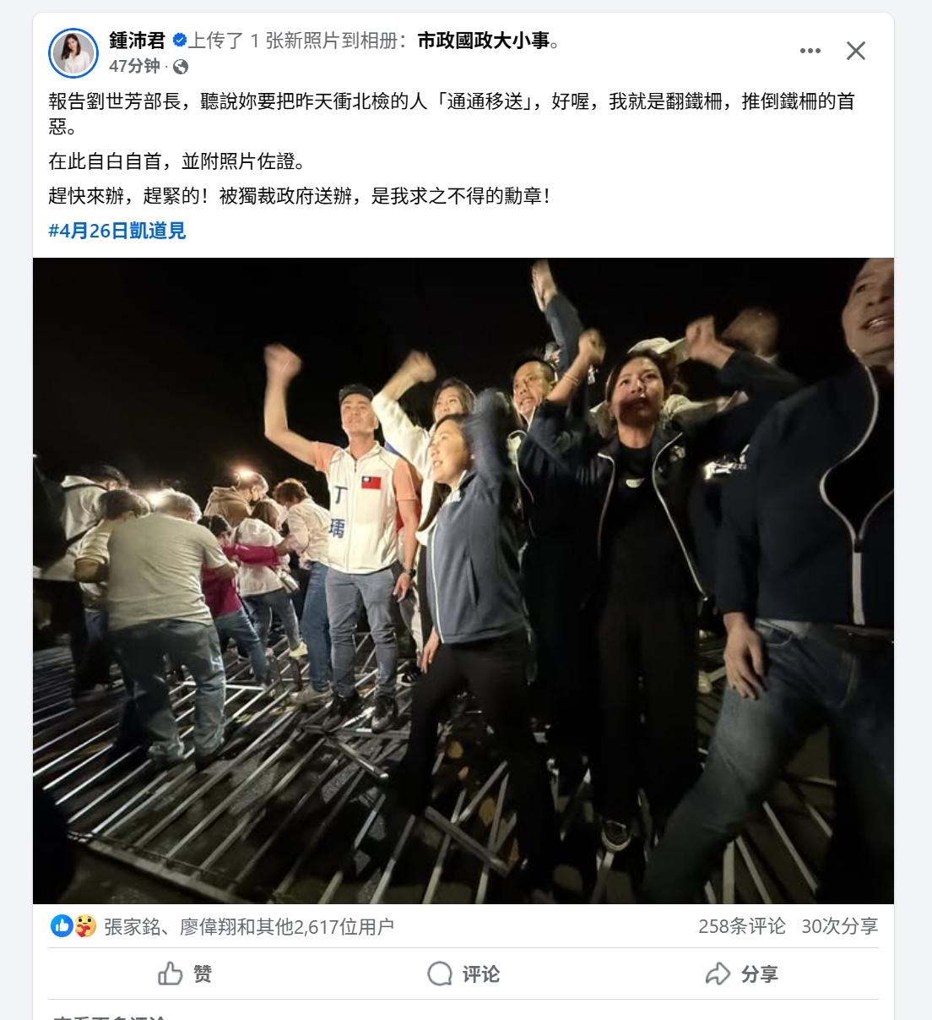932x1020 pixels.
Task: Close the post with the X icon
Action: 856,51
